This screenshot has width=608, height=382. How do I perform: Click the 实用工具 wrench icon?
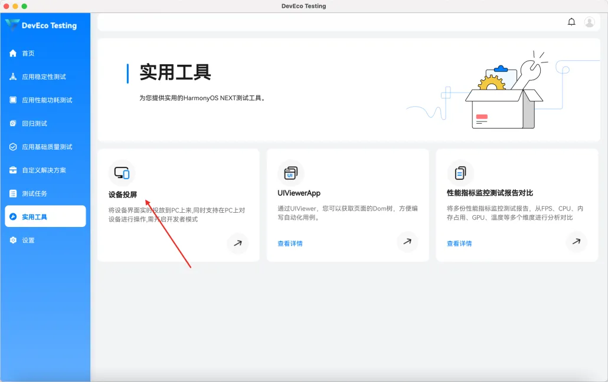(13, 216)
